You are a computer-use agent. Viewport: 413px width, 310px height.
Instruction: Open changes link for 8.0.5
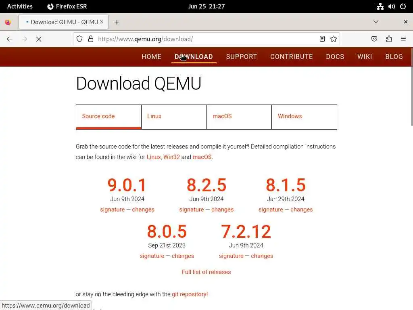pyautogui.click(x=183, y=256)
